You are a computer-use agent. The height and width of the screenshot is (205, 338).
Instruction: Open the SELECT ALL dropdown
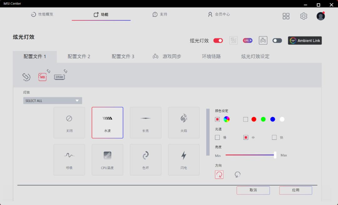tap(52, 100)
